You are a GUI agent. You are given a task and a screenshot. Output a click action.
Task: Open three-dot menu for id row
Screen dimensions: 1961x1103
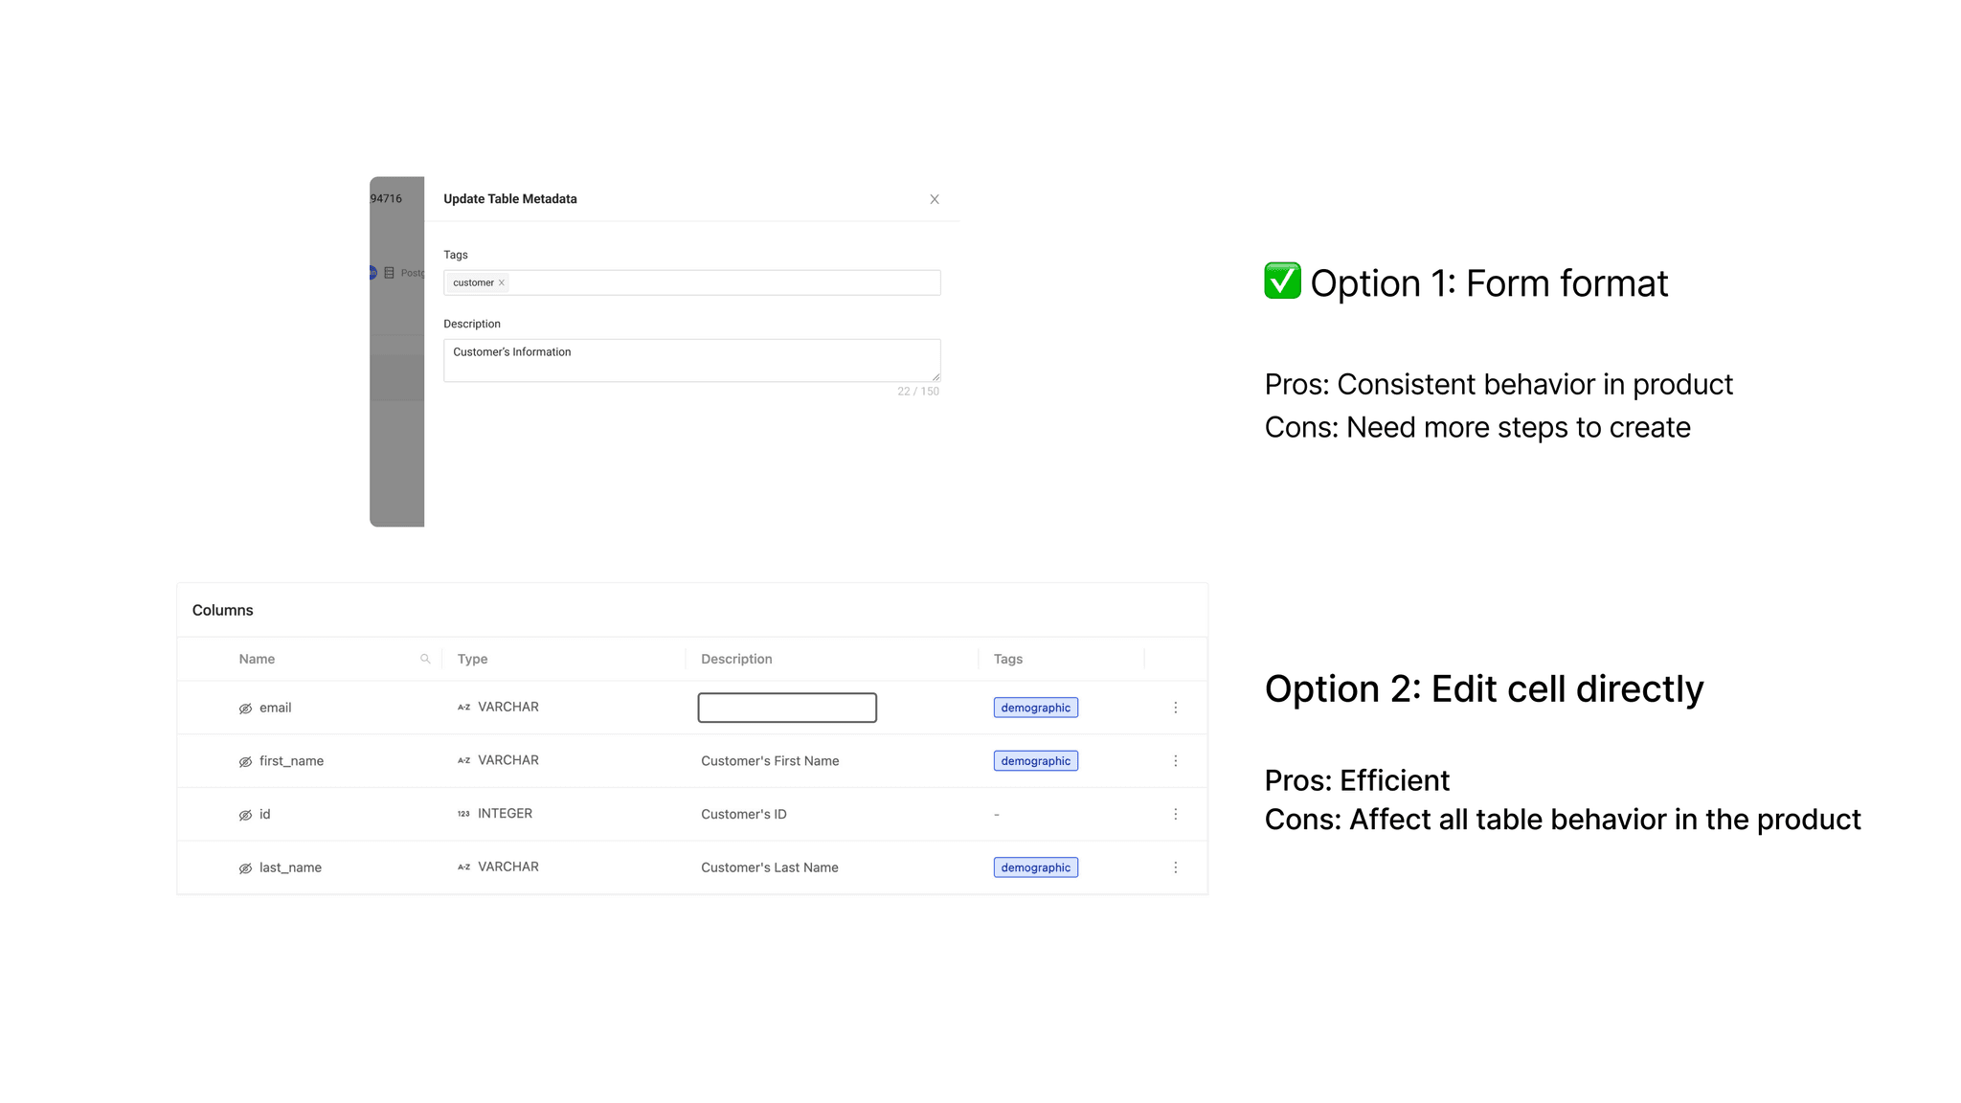click(1176, 814)
